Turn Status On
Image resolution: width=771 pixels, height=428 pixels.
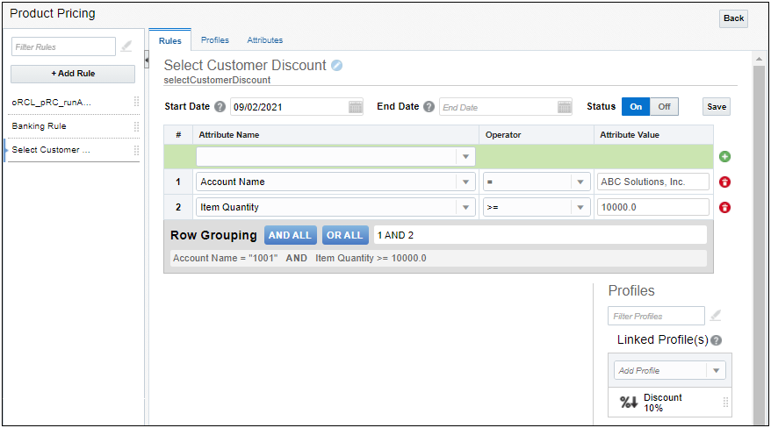coord(636,106)
